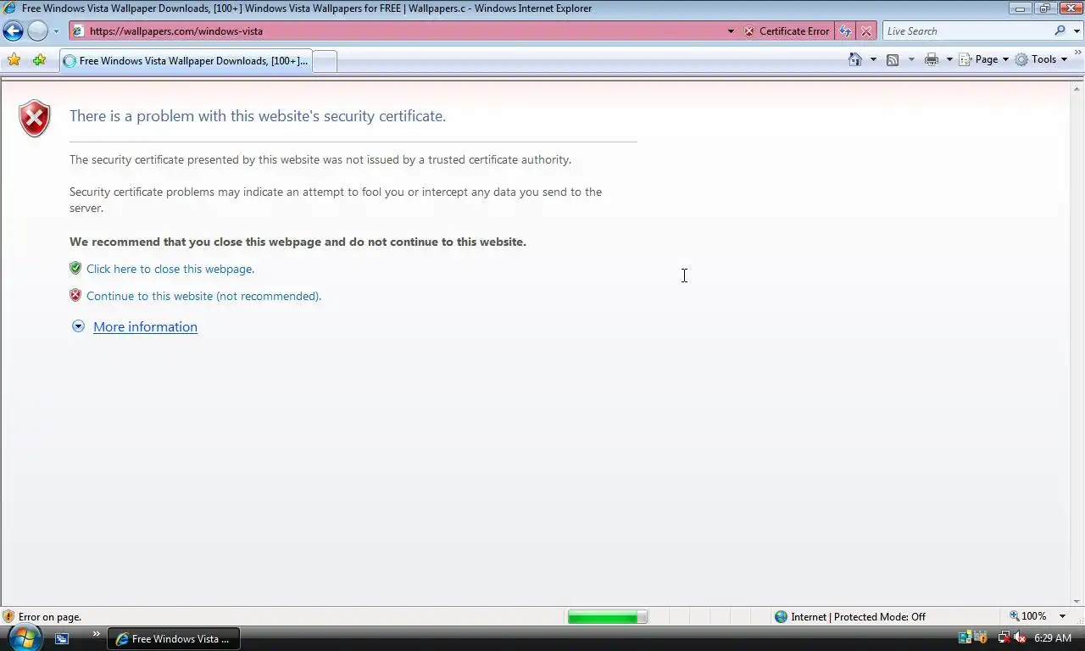The width and height of the screenshot is (1085, 651).
Task: Click the network tray icon
Action: [x=1004, y=637]
